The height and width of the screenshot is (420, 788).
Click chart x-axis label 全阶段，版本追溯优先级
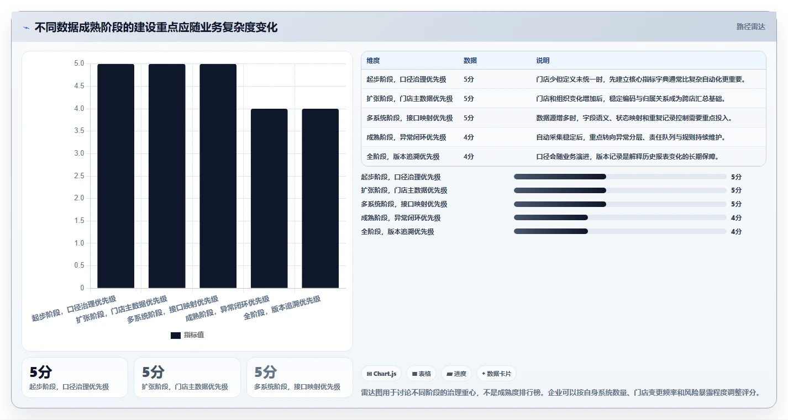[282, 309]
